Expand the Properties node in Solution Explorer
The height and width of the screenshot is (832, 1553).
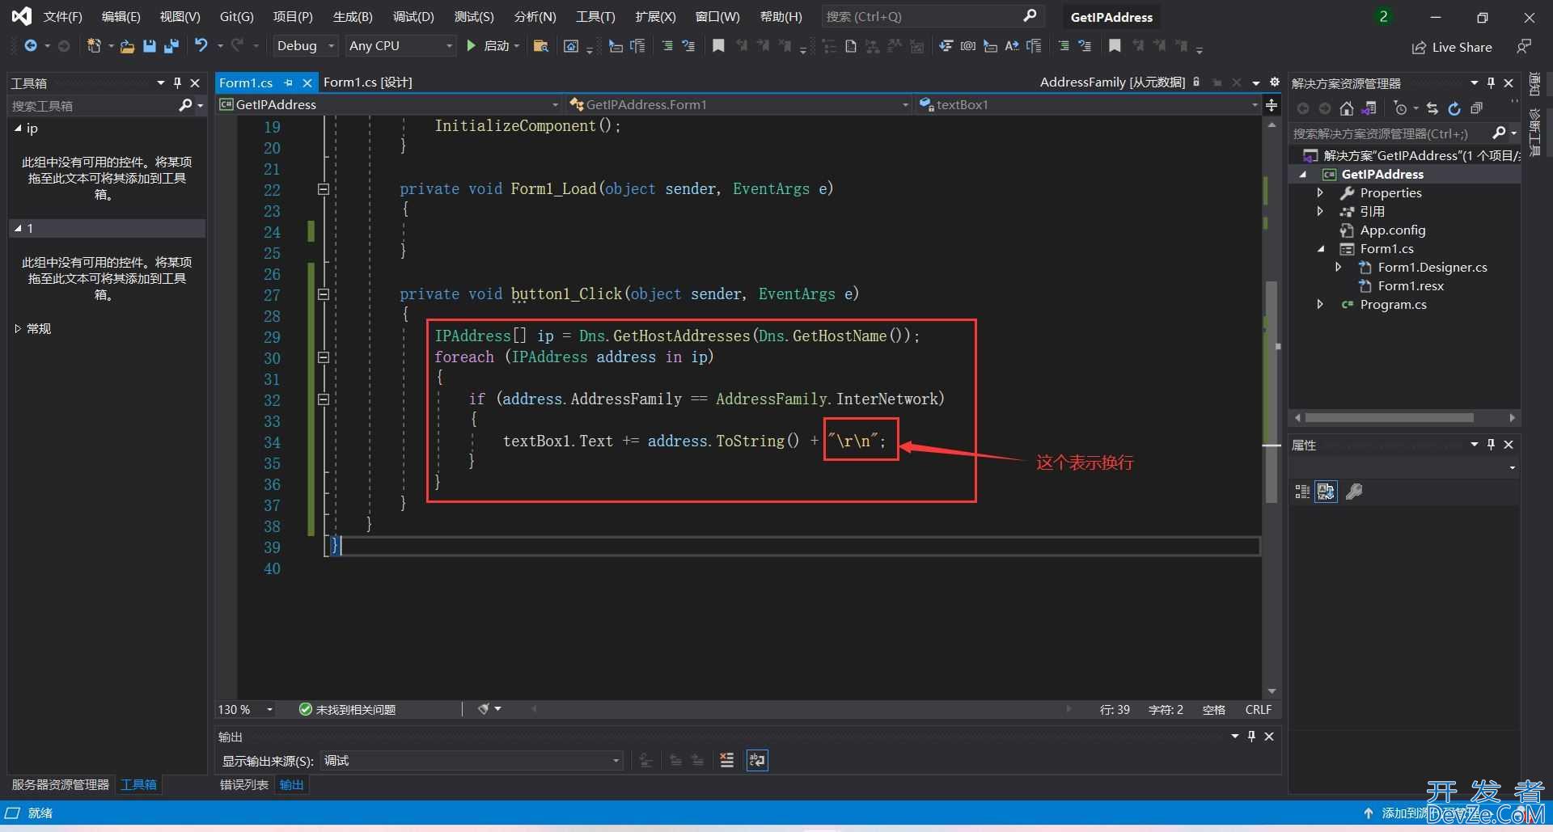pyautogui.click(x=1320, y=192)
